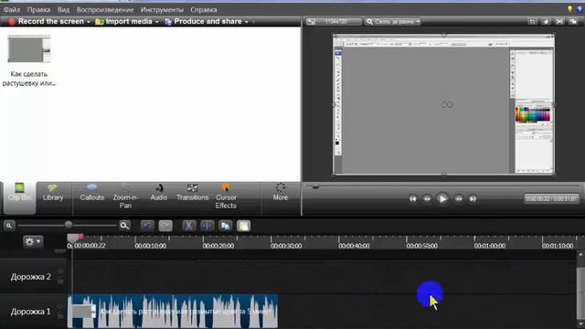
Task: Toggle visibility eye for Дорожка 1
Action: (60, 307)
